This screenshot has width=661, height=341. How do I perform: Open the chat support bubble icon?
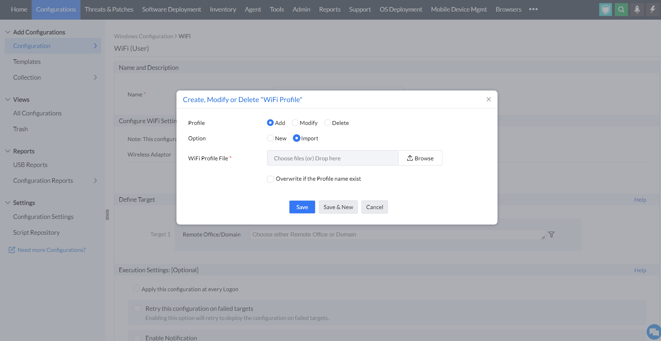(x=654, y=332)
